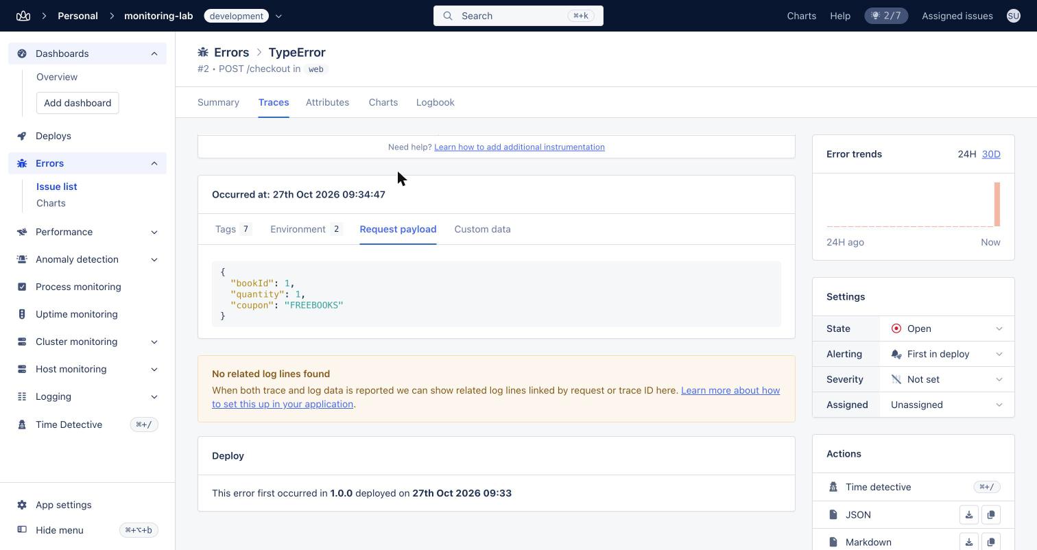Image resolution: width=1037 pixels, height=550 pixels.
Task: Open the Time detective action
Action: click(913, 487)
